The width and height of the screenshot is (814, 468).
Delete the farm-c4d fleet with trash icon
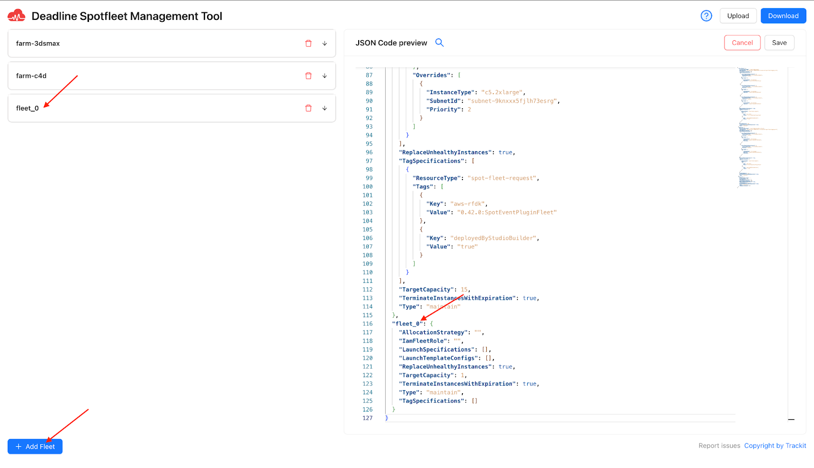pyautogui.click(x=308, y=76)
